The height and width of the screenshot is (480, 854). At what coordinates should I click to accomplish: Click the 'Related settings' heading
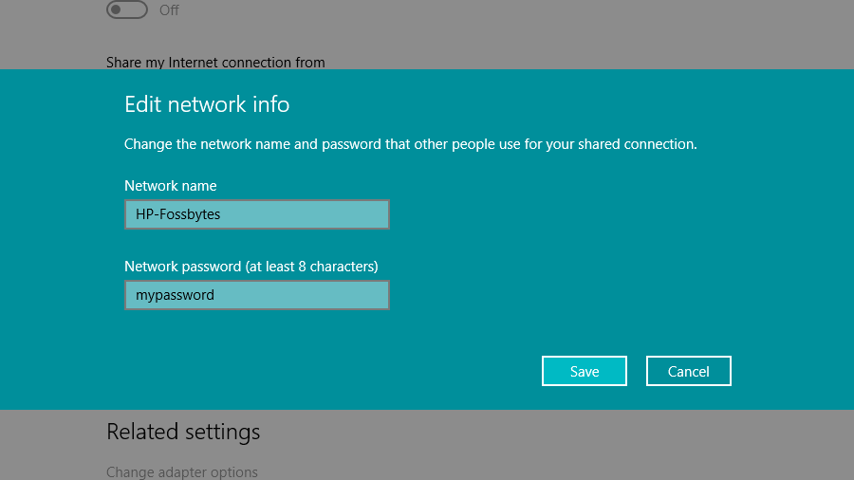pos(183,433)
